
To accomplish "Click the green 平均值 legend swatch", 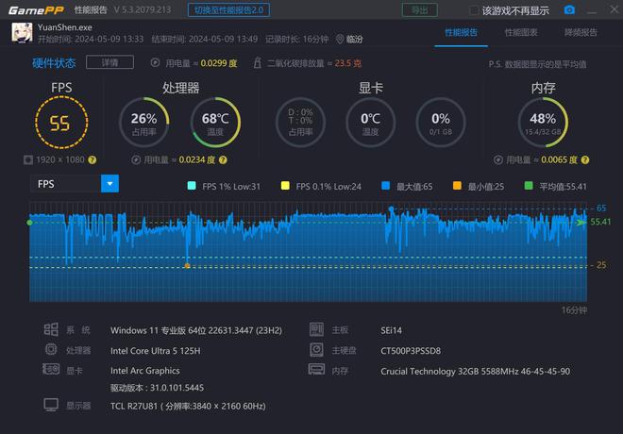I will (529, 186).
